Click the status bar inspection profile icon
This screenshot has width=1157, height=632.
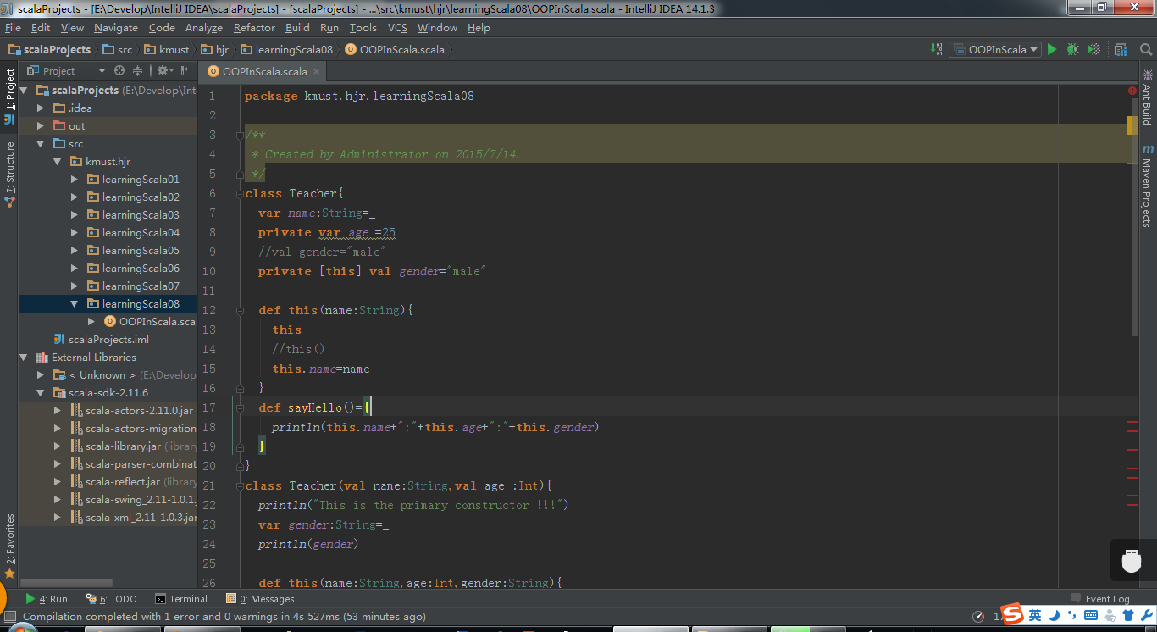point(978,617)
